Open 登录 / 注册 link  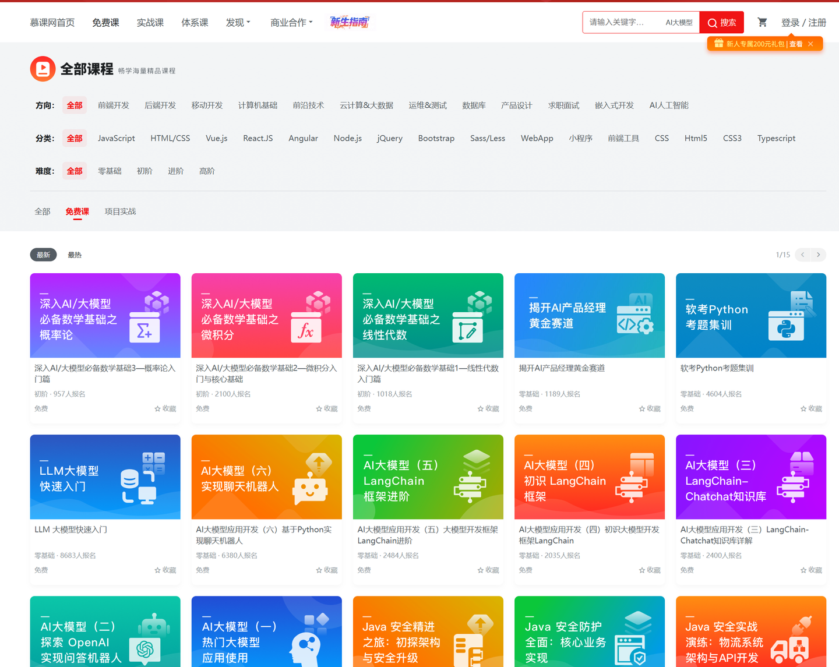click(x=803, y=22)
